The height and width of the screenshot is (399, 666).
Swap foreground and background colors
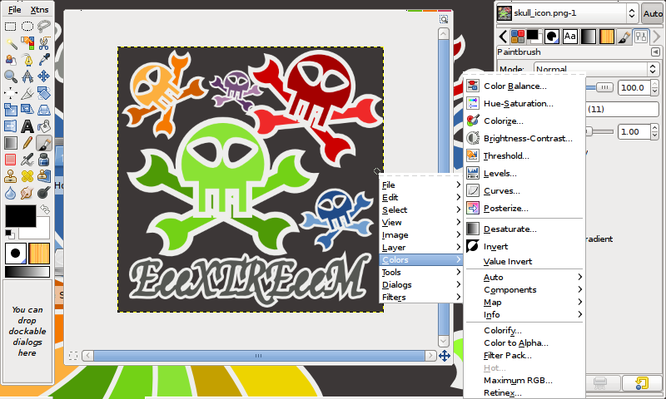(x=45, y=209)
